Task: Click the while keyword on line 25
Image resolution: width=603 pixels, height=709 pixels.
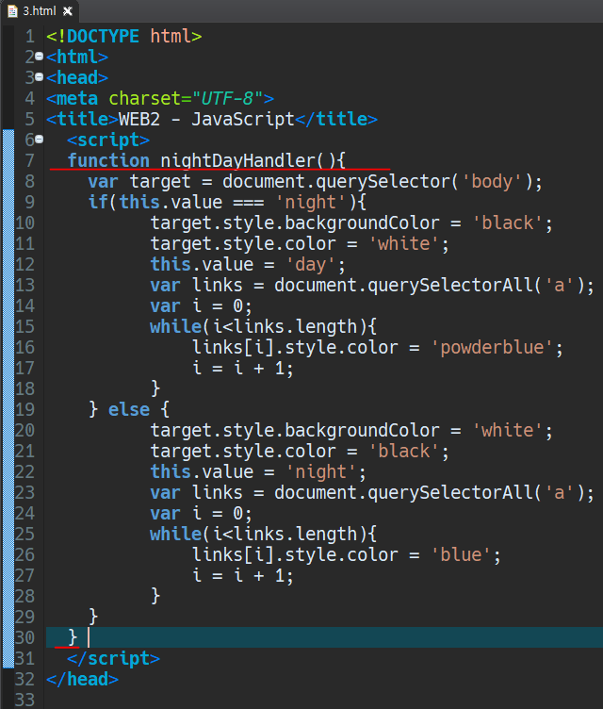Action: click(x=176, y=535)
